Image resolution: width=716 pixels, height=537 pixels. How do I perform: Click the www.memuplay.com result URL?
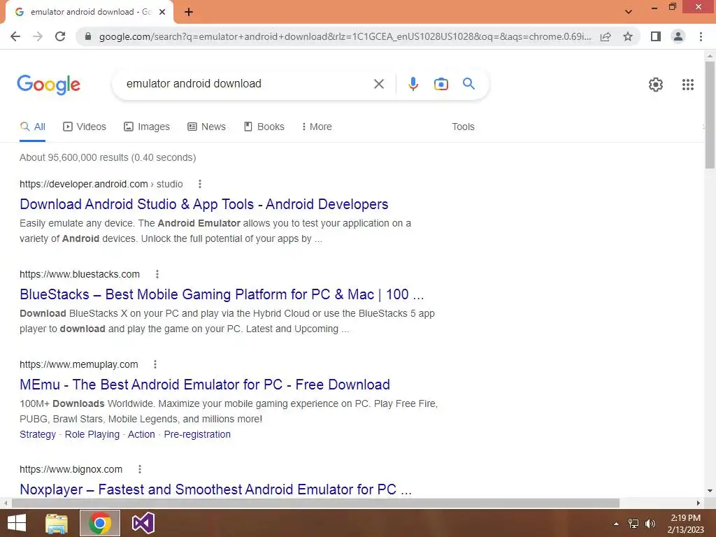(x=78, y=364)
